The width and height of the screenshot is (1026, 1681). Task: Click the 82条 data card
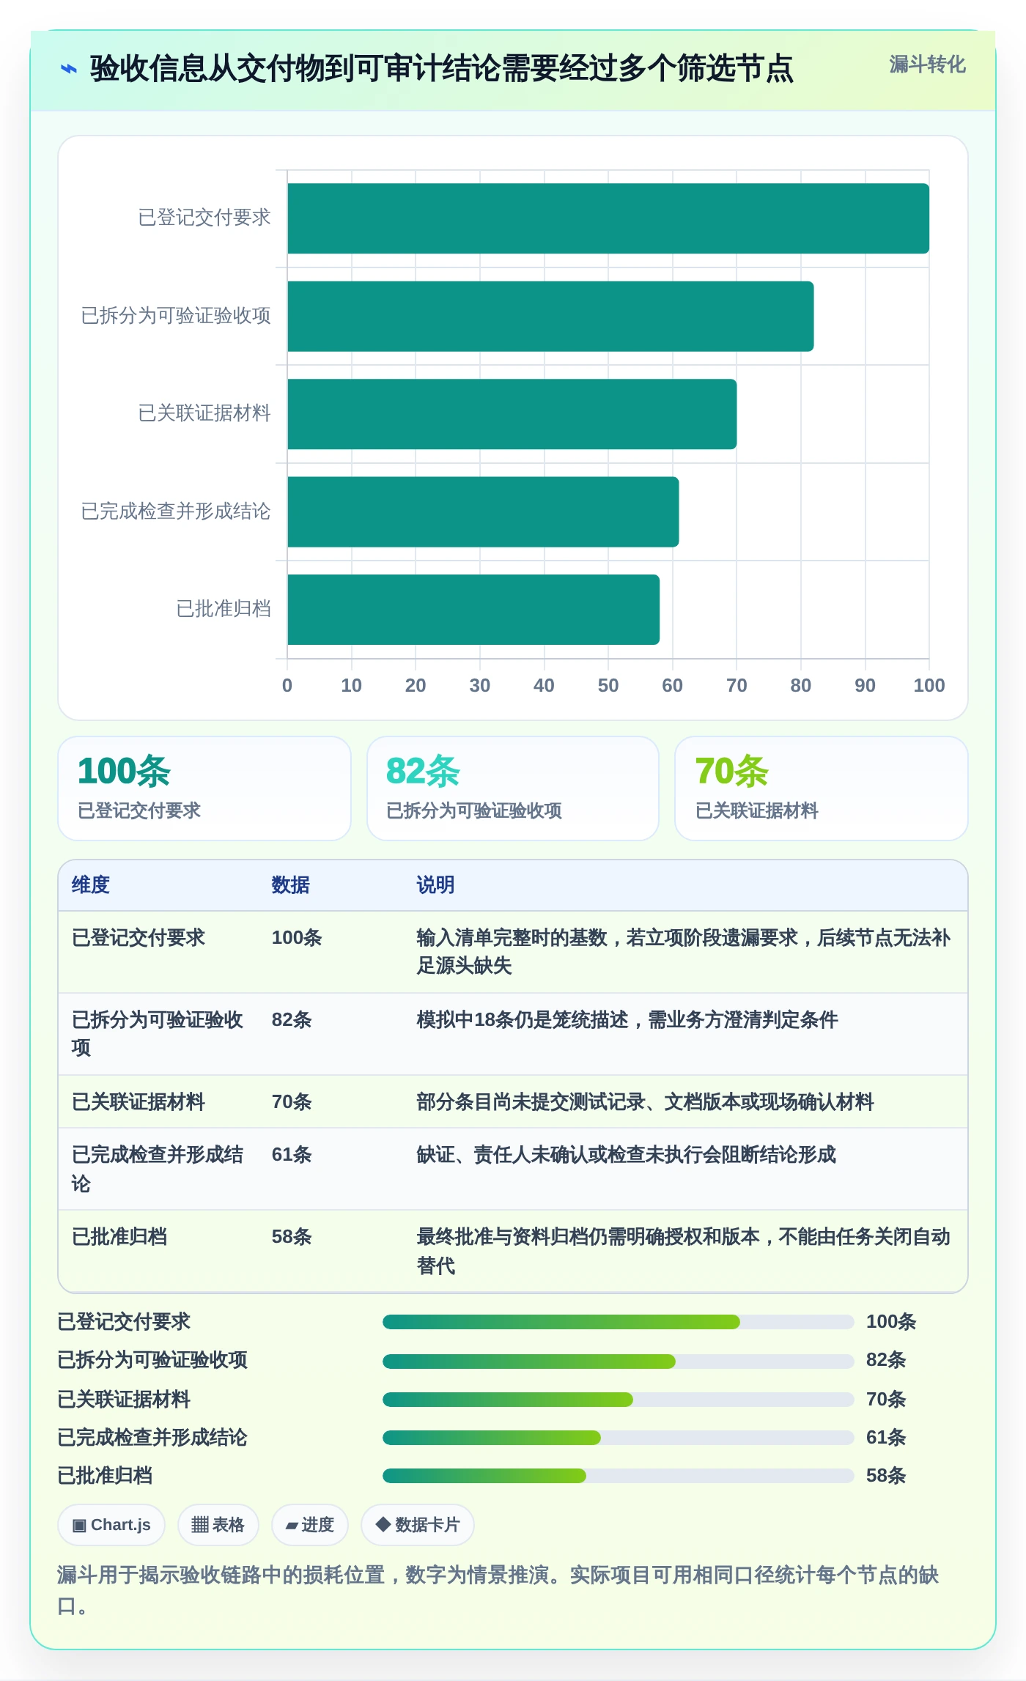click(513, 788)
